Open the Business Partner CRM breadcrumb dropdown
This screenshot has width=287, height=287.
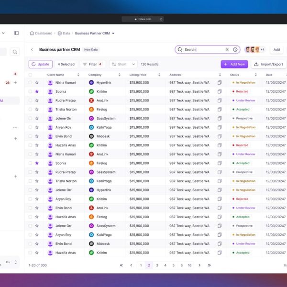113,33
